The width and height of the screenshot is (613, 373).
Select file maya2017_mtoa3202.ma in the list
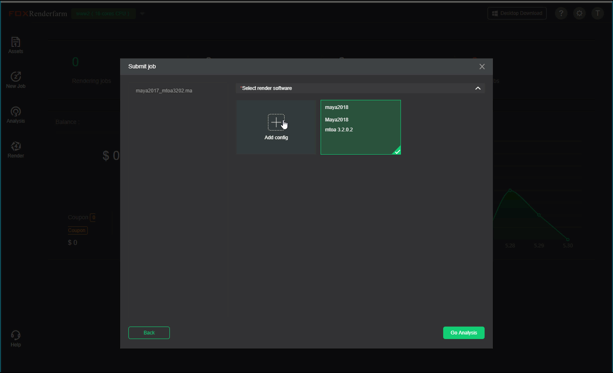click(164, 91)
